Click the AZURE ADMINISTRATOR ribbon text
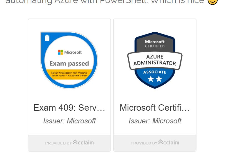Viewport: 237px width, 166px height. point(155,60)
